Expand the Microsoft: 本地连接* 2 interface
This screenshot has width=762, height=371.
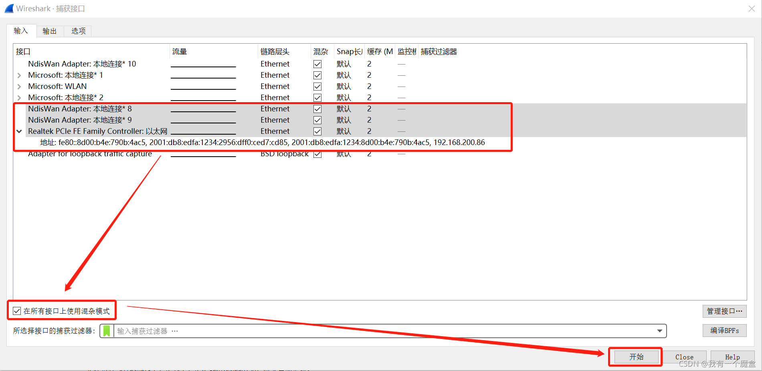[x=19, y=98]
